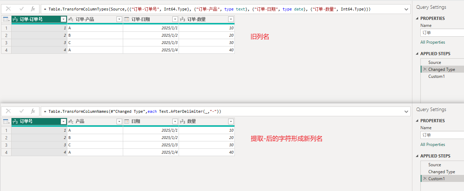The height and width of the screenshot is (191, 464).
Task: Open the filter dropdown on the 数量 column
Action: (231, 122)
